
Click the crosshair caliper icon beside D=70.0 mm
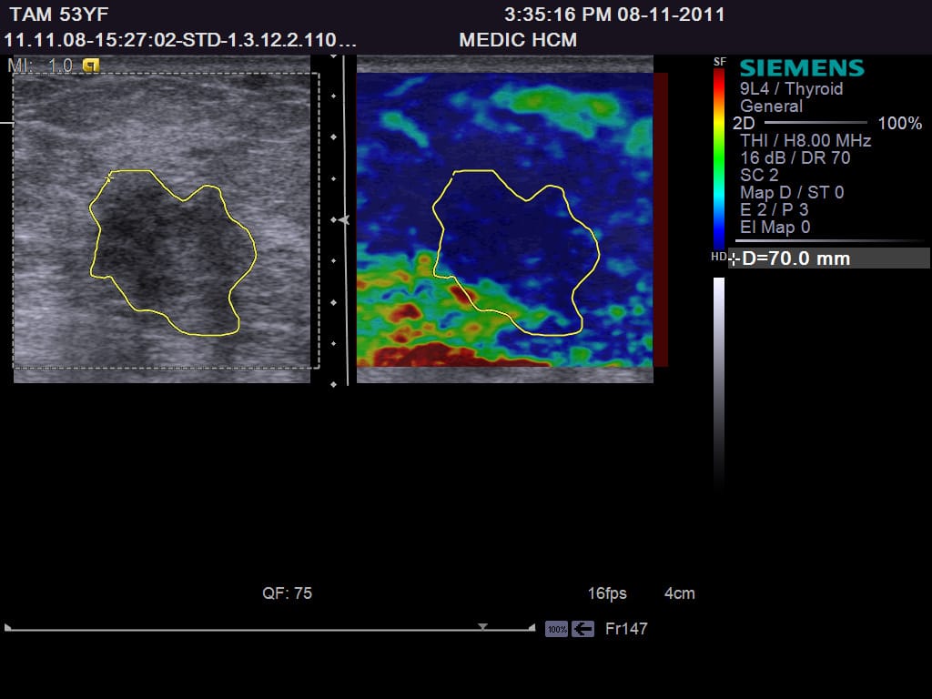coord(734,259)
